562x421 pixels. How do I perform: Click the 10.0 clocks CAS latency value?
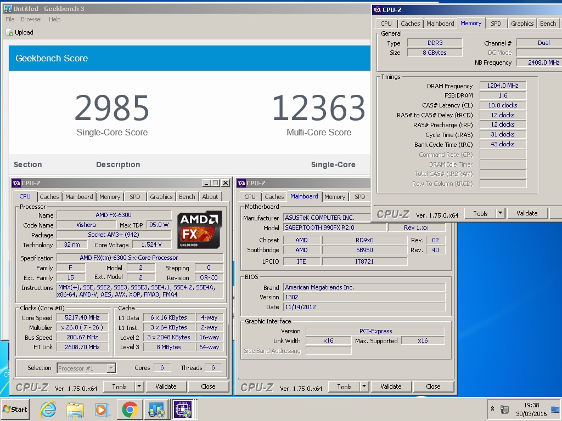tap(503, 105)
